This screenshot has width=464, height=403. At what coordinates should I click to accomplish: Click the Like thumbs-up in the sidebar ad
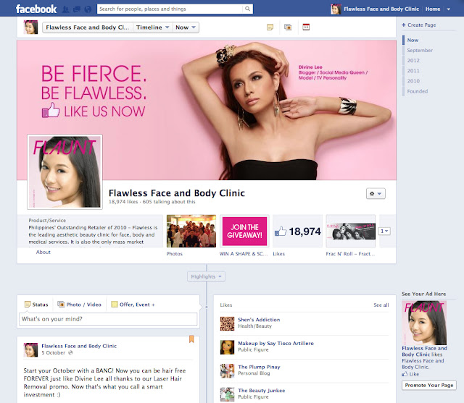(405, 374)
